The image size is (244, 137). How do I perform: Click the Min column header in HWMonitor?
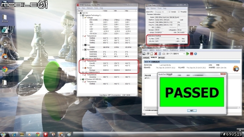point(119,11)
